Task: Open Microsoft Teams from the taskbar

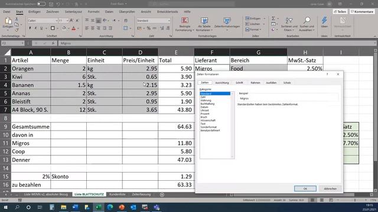Action: [x=157, y=207]
